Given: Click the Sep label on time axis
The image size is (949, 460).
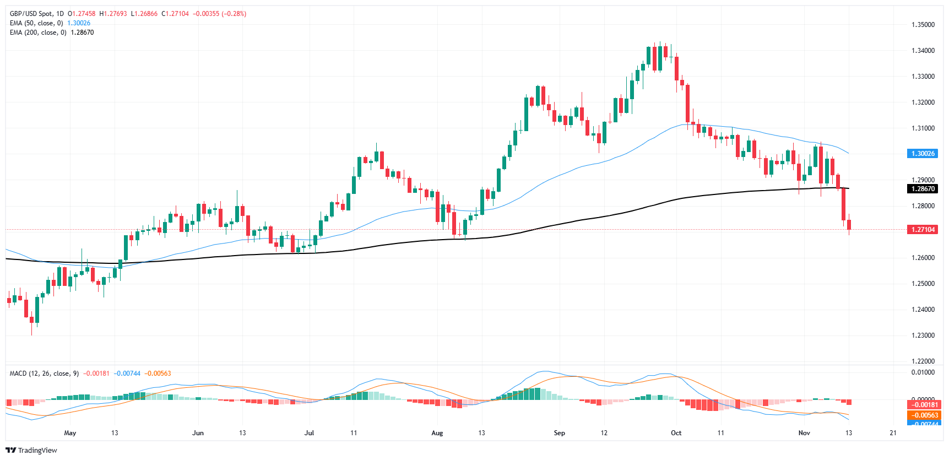Looking at the screenshot, I should tap(559, 433).
